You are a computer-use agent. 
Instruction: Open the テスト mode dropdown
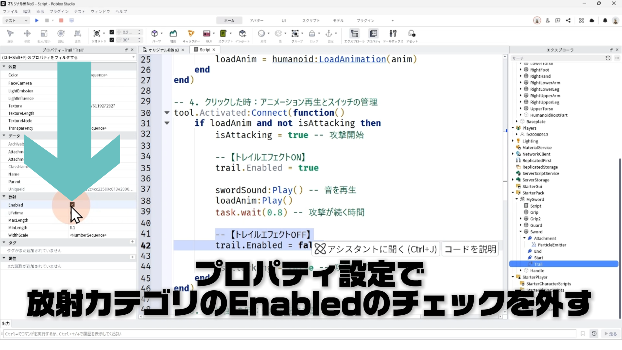tap(16, 20)
